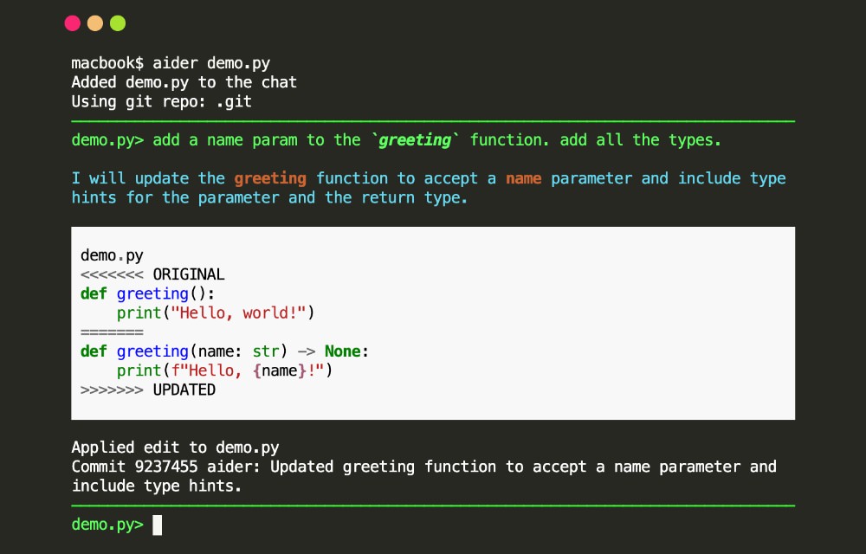Click 'None' return type in the code
The image size is (866, 554).
point(342,351)
